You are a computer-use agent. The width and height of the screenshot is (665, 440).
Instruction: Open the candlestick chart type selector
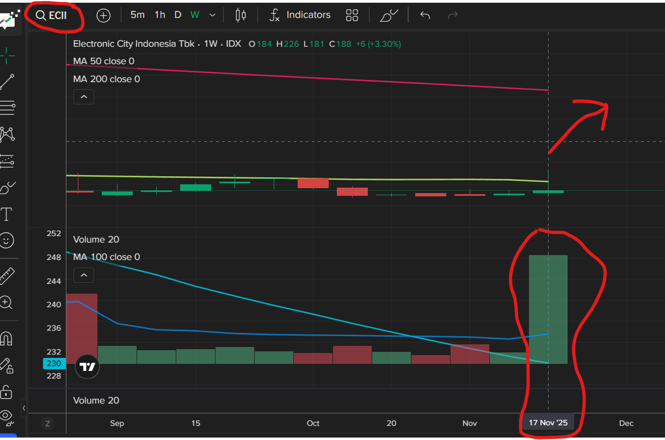(241, 15)
